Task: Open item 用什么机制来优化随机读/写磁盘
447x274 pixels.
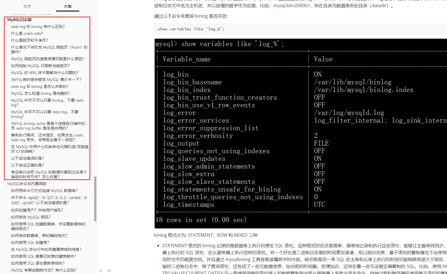Action: (x=50, y=149)
